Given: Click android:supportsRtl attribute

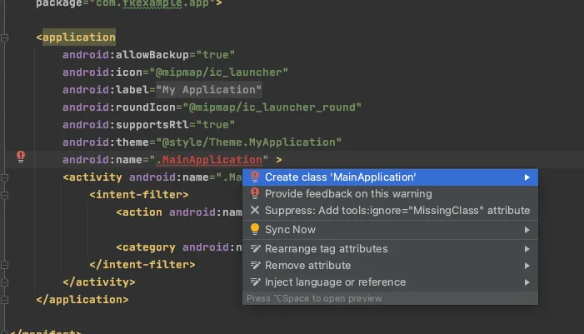Looking at the screenshot, I should (x=126, y=125).
